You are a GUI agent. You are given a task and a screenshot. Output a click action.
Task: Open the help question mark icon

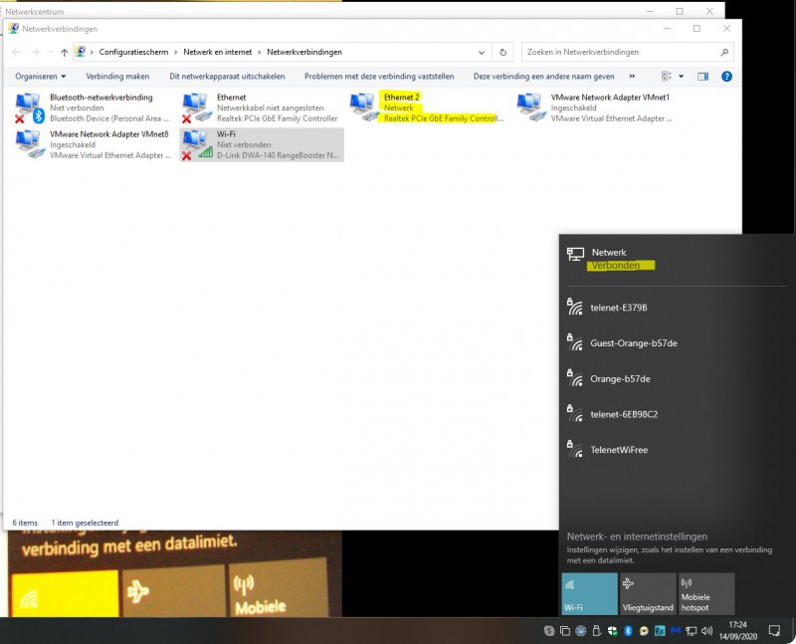pos(726,76)
